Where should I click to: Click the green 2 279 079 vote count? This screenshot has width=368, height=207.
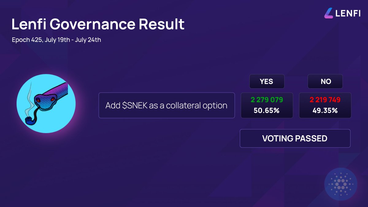click(x=266, y=100)
